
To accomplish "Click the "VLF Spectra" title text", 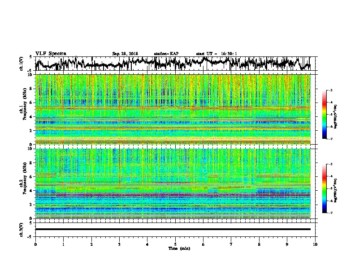I will pyautogui.click(x=51, y=54).
